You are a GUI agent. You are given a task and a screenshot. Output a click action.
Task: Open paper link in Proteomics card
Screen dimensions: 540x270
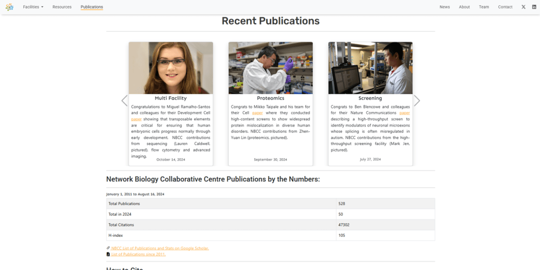point(257,113)
